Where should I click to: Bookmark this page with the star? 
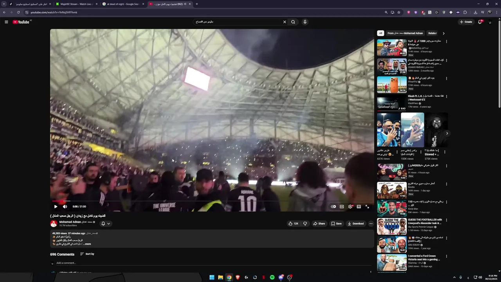tap(399, 12)
